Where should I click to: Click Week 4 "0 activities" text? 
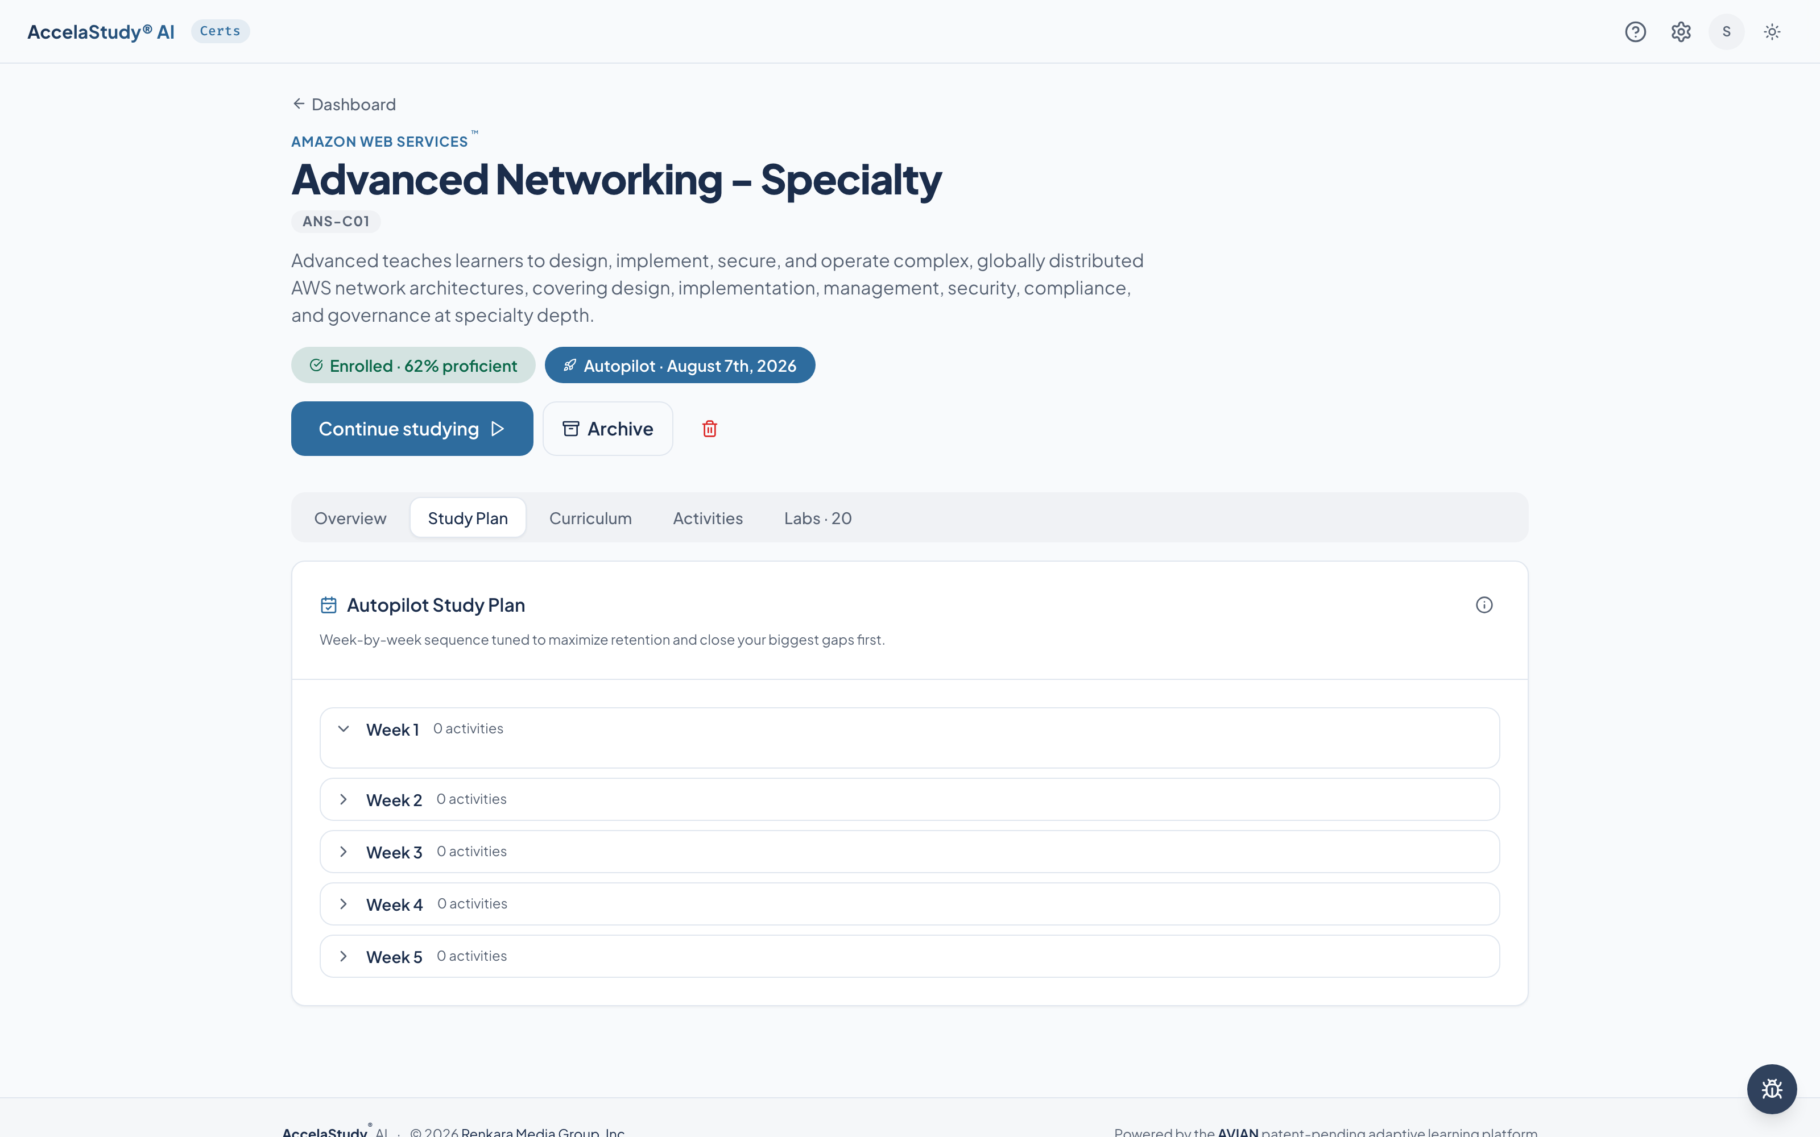pyautogui.click(x=472, y=904)
